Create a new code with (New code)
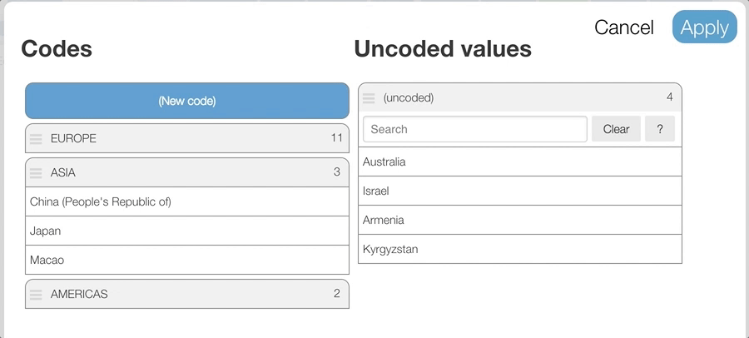This screenshot has height=338, width=749. (x=187, y=101)
